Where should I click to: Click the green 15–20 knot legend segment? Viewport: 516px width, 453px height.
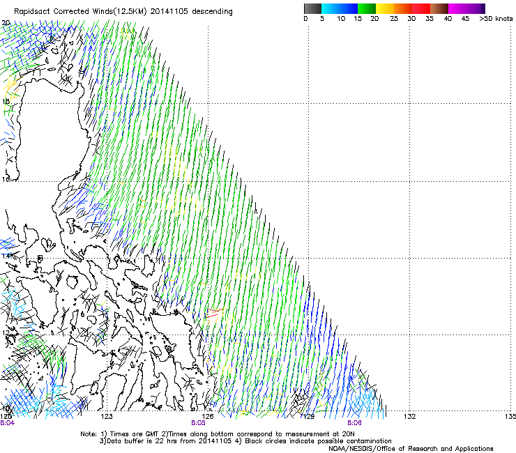point(367,8)
